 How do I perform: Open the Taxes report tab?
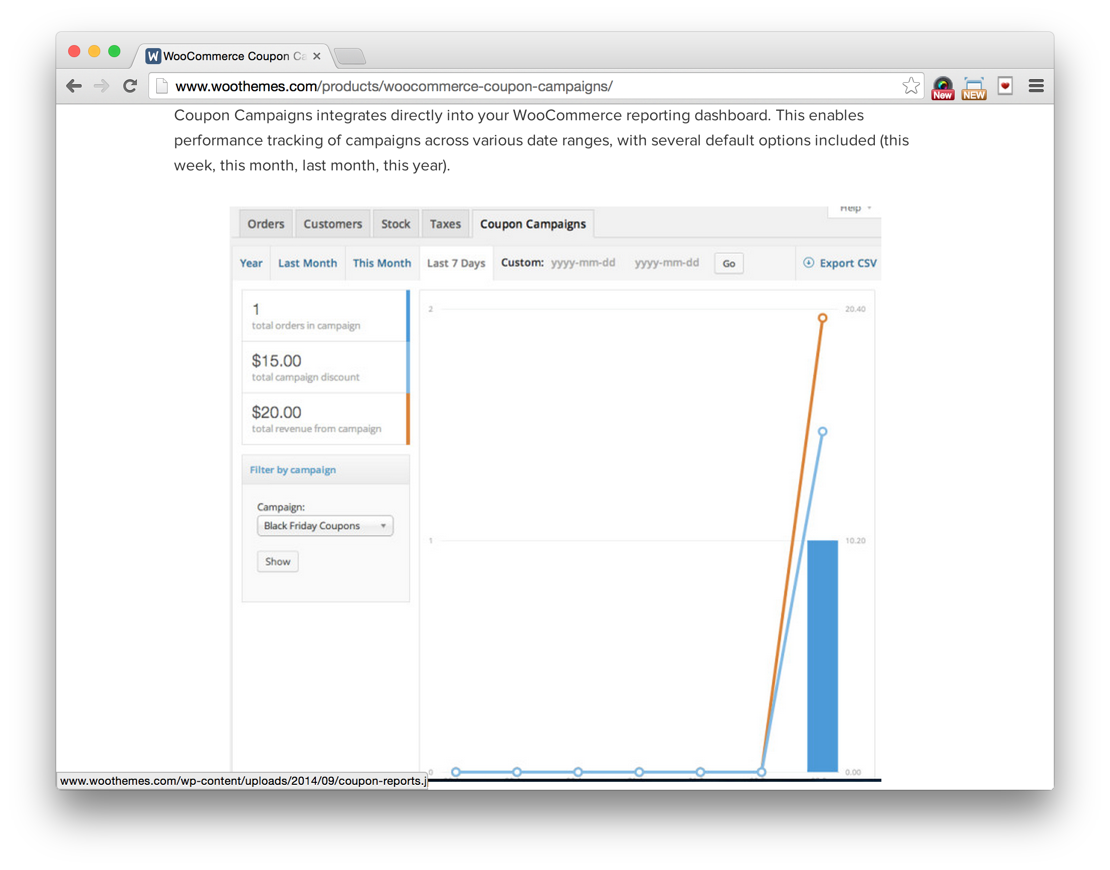click(x=445, y=224)
